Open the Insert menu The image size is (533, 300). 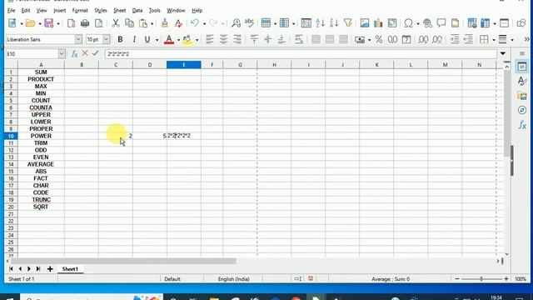point(59,11)
